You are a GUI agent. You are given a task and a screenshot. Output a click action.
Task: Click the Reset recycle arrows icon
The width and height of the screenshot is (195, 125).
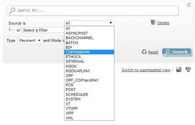(x=144, y=52)
